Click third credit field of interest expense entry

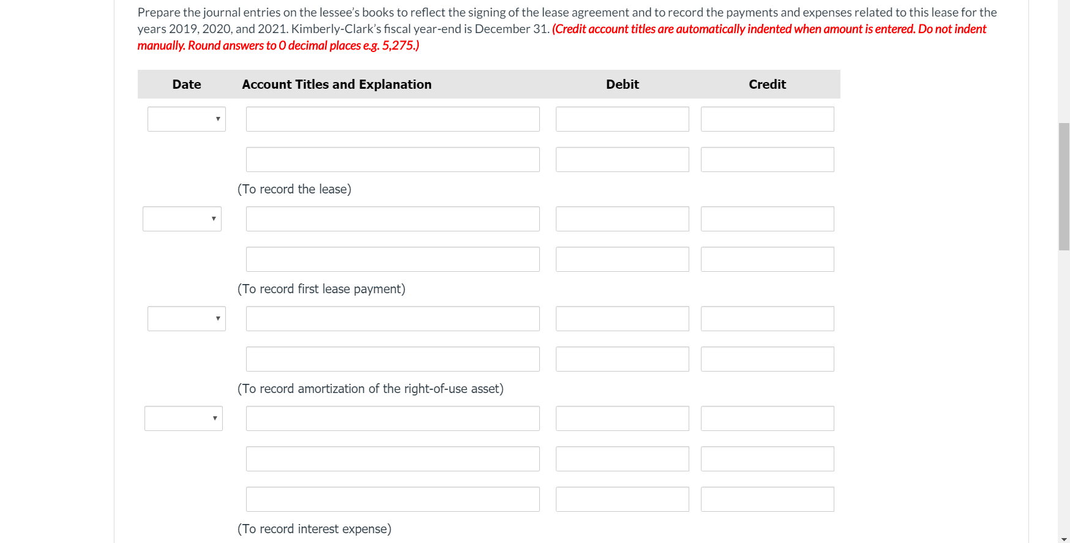point(768,499)
